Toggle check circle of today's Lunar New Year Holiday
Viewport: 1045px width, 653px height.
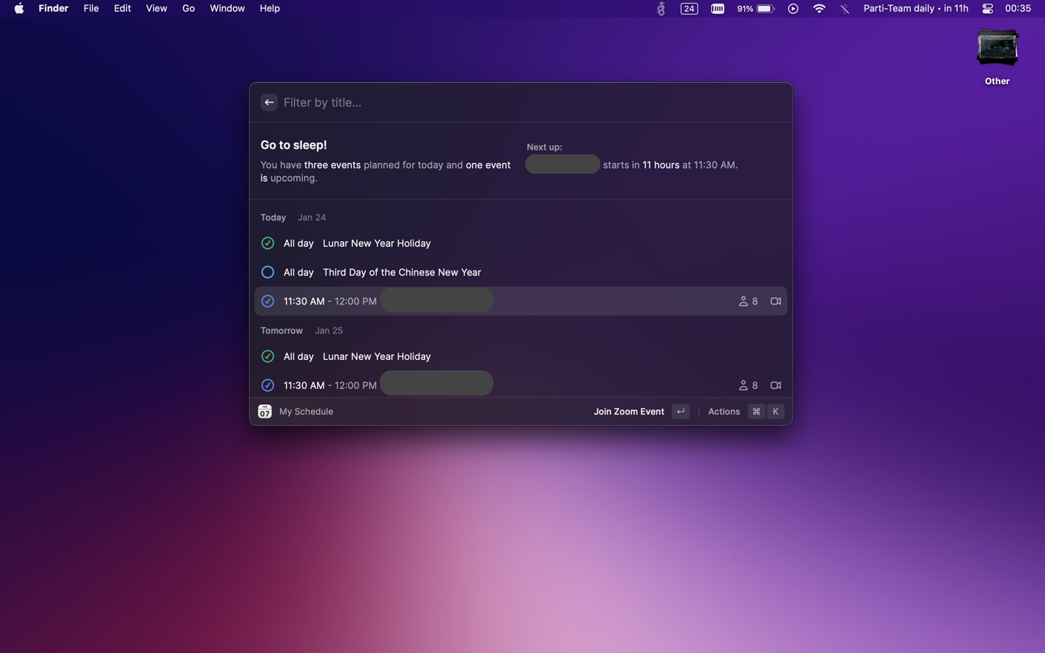coord(268,243)
